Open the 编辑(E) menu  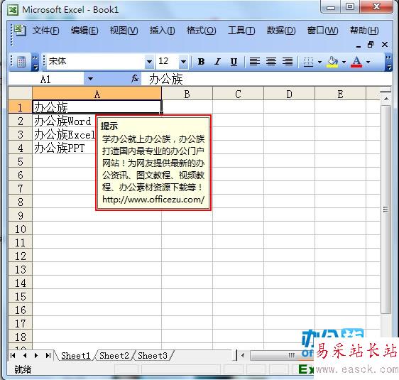point(84,31)
